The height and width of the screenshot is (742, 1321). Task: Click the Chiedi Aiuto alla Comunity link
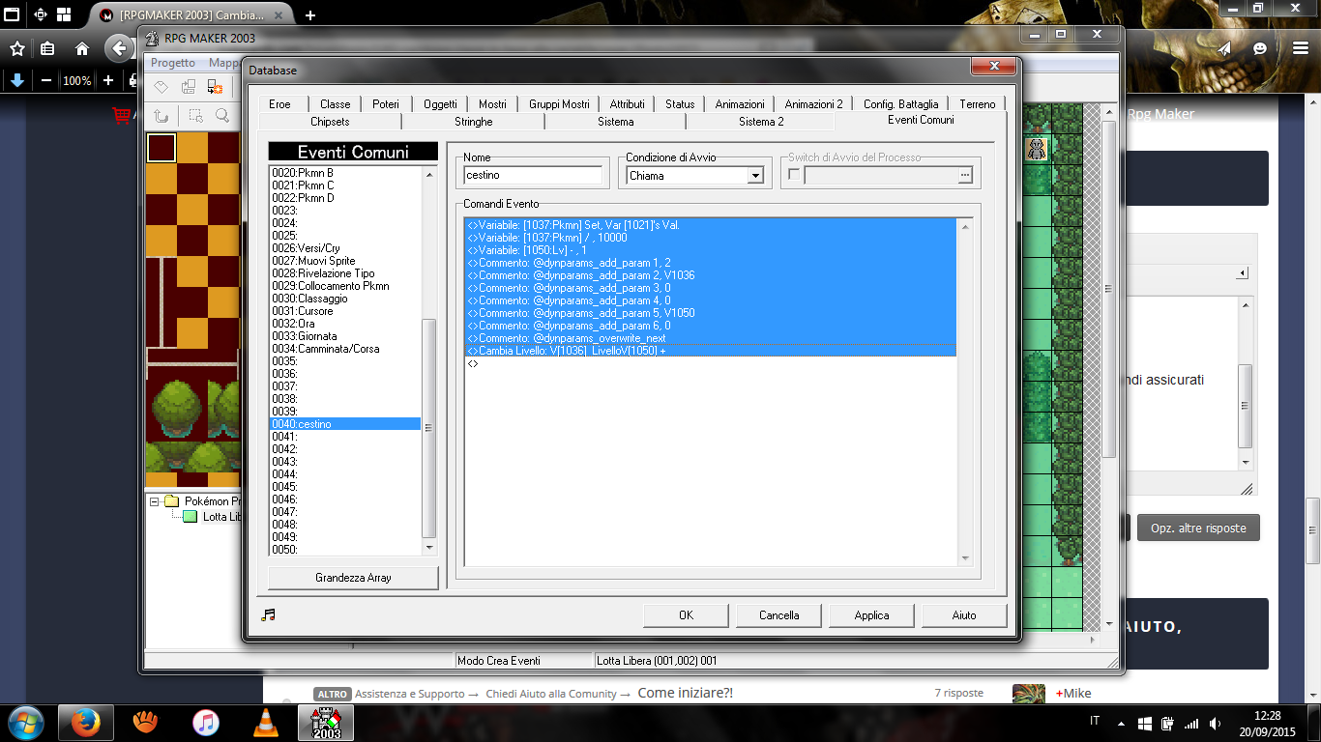(551, 694)
